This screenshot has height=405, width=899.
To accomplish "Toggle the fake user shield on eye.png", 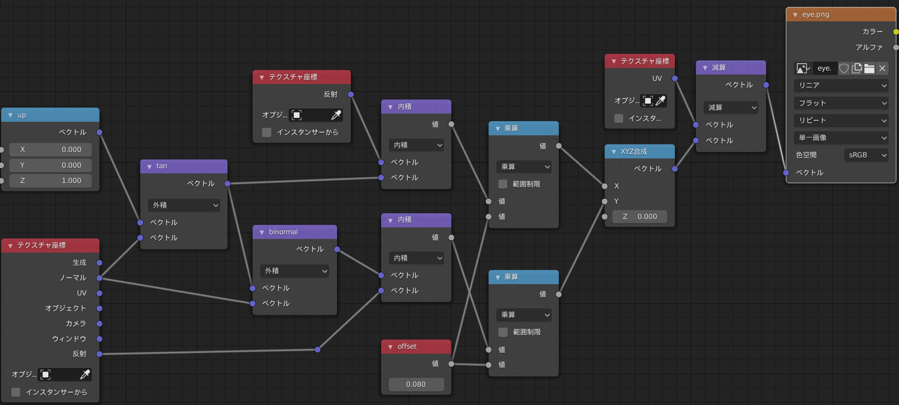I will [x=844, y=69].
